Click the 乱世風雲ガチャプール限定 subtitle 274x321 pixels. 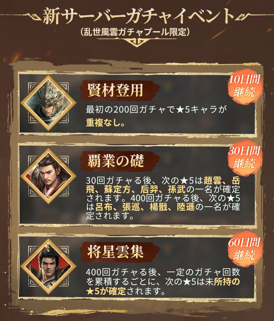135,32
